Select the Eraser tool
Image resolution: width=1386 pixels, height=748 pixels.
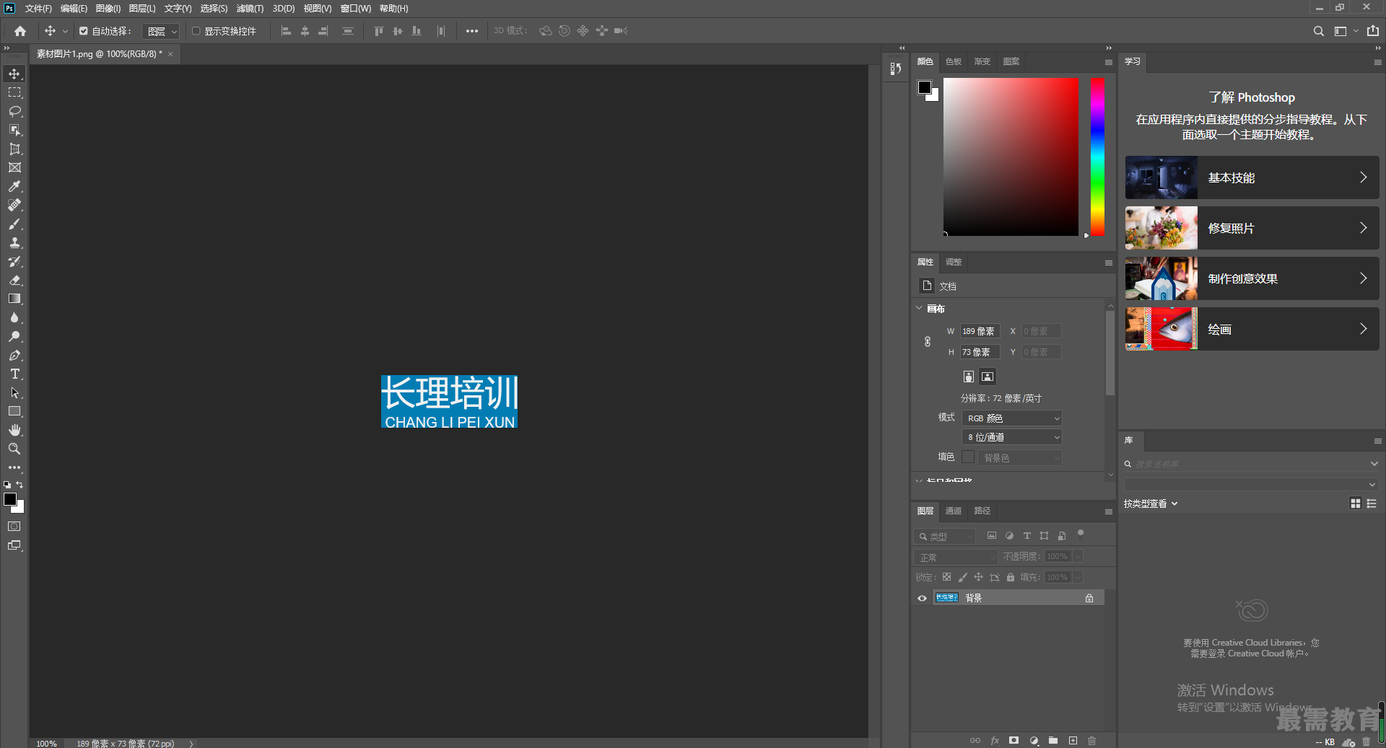(14, 280)
